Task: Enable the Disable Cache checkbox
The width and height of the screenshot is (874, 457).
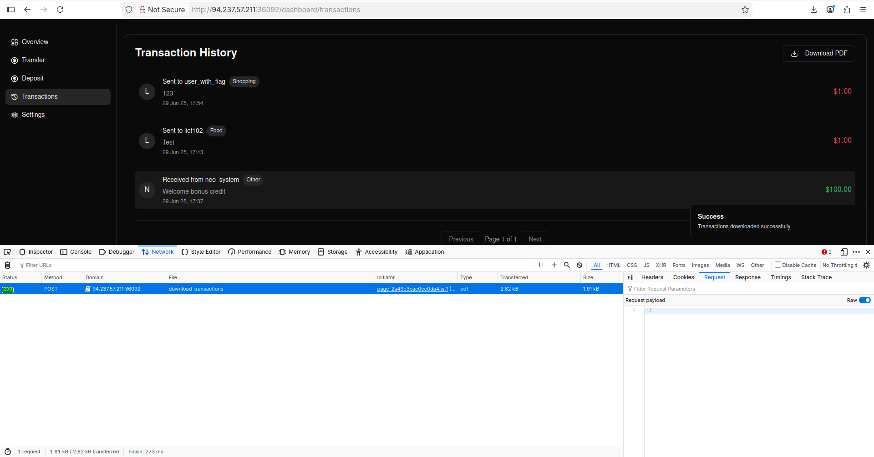Action: [778, 265]
